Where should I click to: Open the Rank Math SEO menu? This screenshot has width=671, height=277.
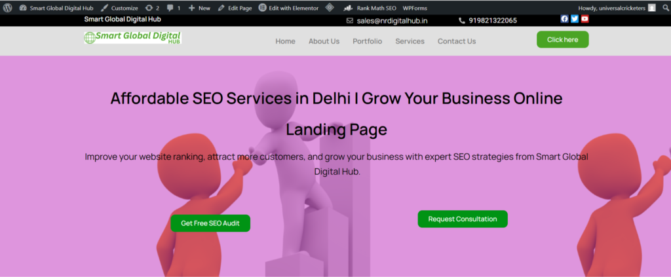coord(370,8)
